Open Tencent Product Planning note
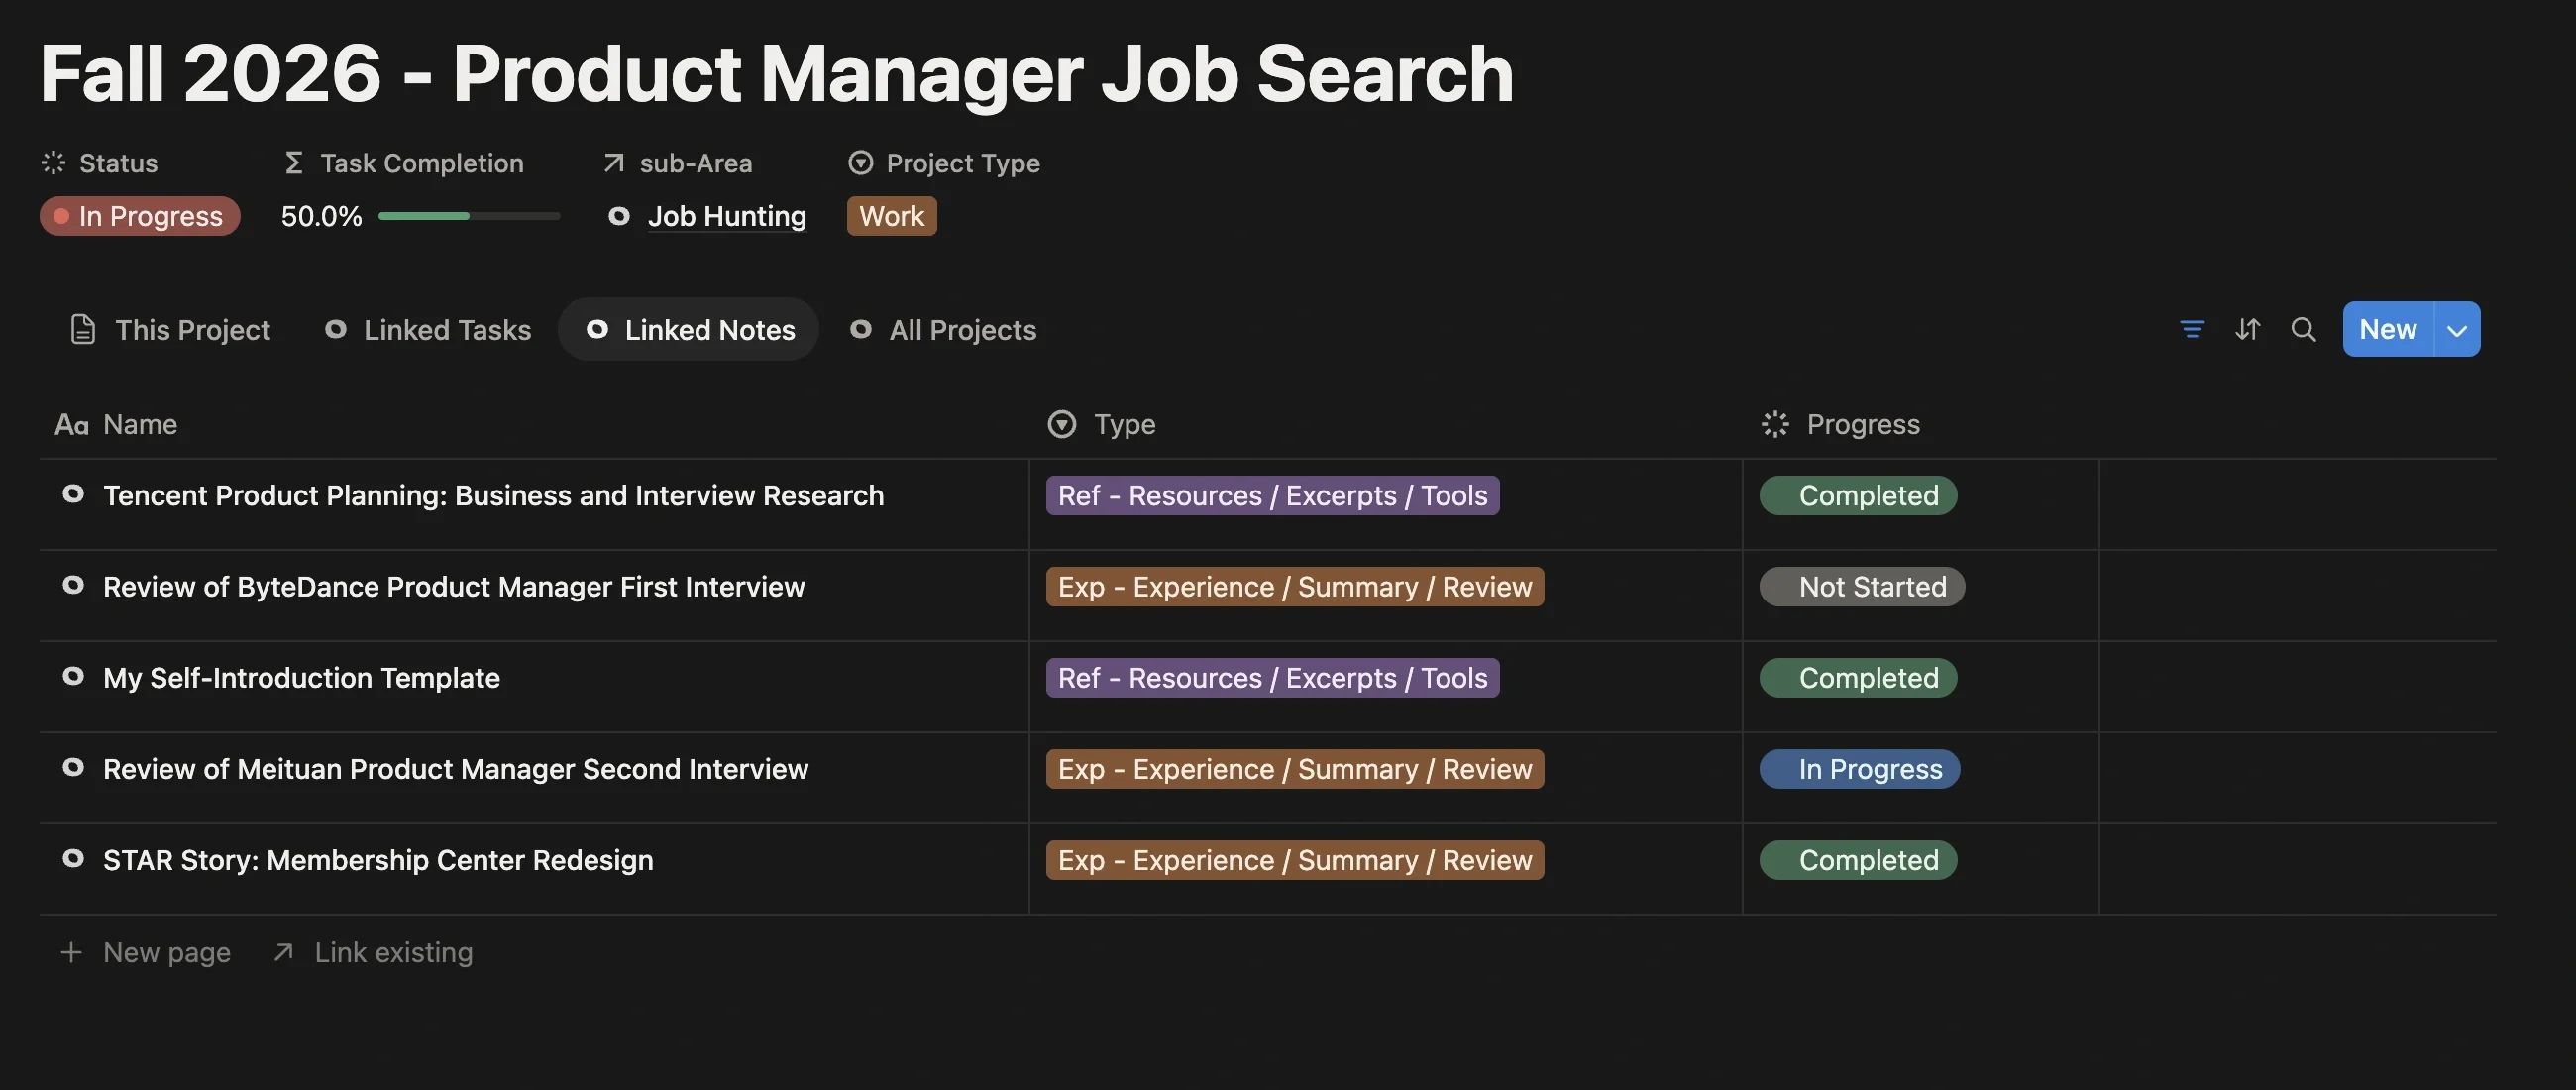This screenshot has height=1090, width=2576. pos(494,495)
